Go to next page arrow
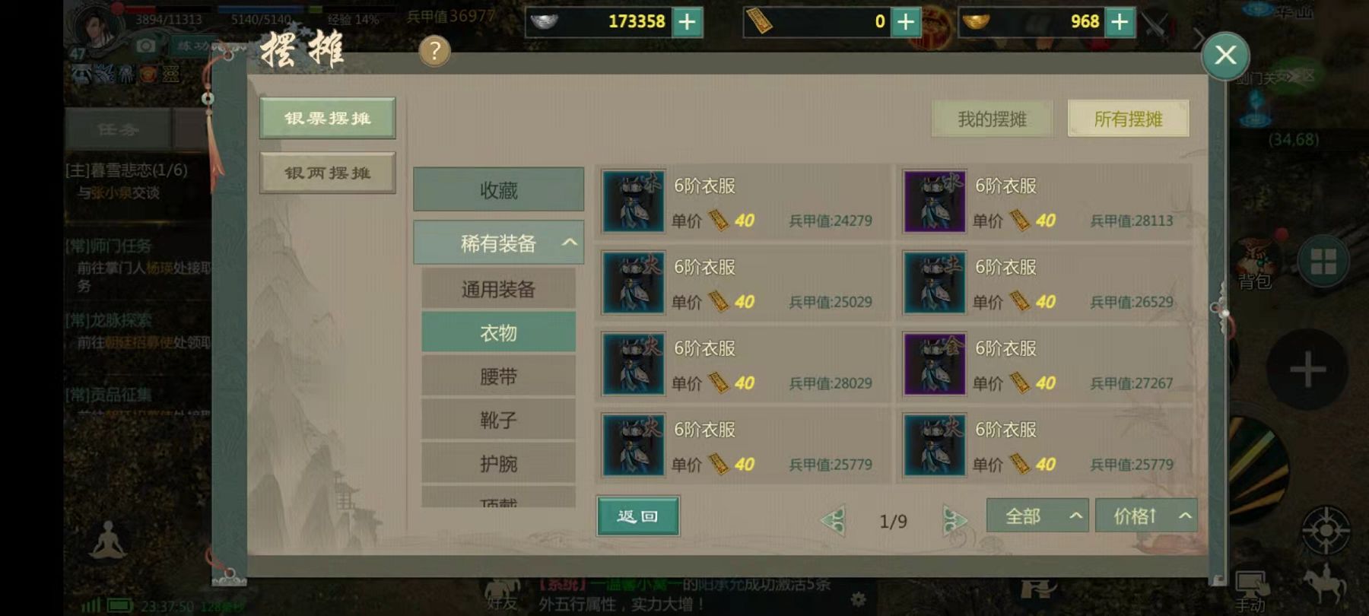The height and width of the screenshot is (616, 1369). pyautogui.click(x=954, y=520)
